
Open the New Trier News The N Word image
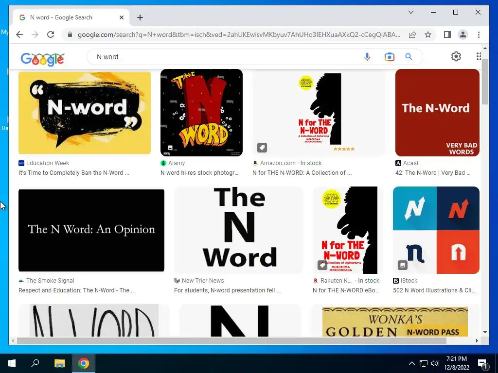click(x=239, y=230)
